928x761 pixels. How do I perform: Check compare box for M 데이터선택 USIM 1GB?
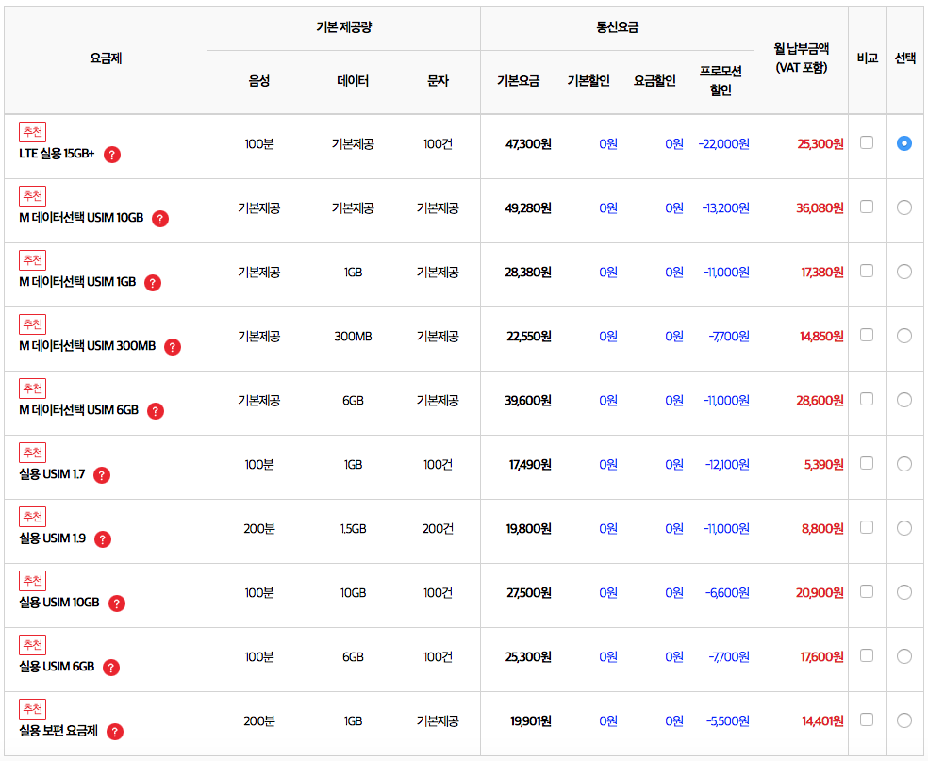(867, 271)
